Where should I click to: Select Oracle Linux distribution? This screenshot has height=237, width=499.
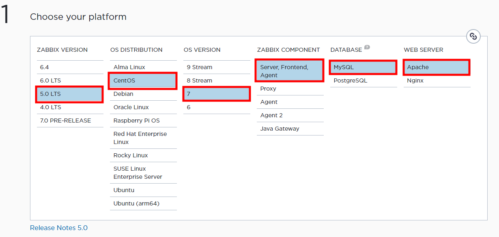coord(143,107)
